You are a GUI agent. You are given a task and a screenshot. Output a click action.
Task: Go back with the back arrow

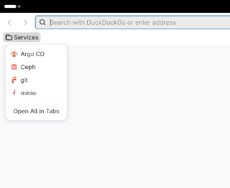[10, 22]
